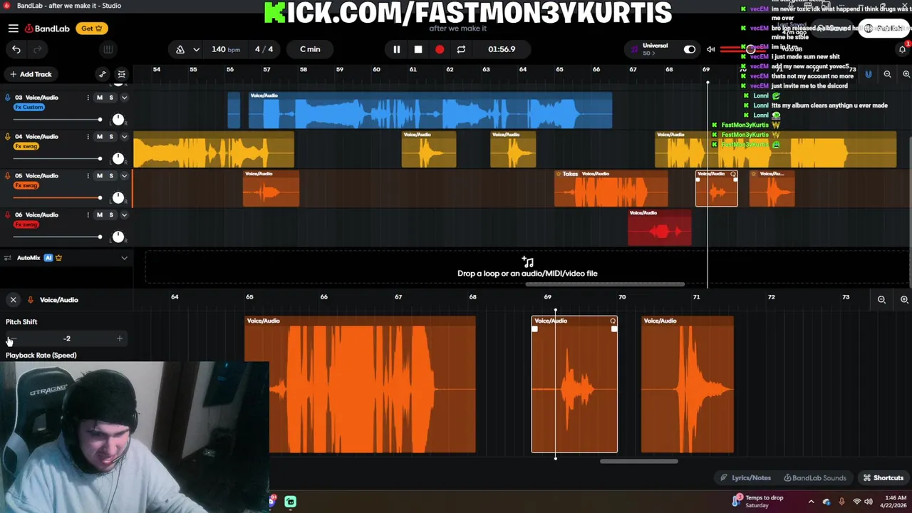Image resolution: width=912 pixels, height=513 pixels.
Task: Click microphone icon of track 06
Action: point(8,215)
